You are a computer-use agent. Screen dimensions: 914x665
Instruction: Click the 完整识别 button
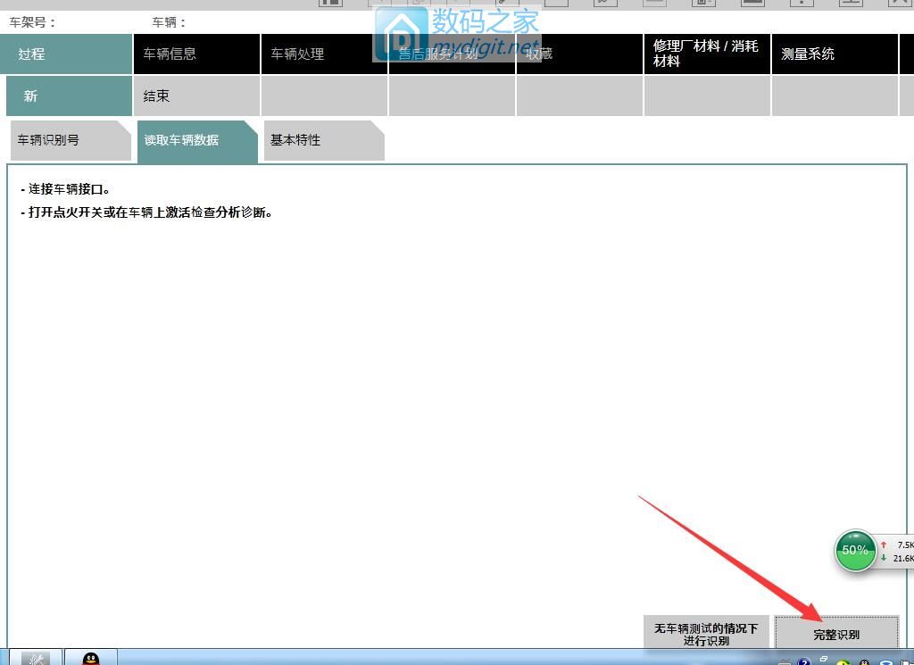[x=836, y=632]
